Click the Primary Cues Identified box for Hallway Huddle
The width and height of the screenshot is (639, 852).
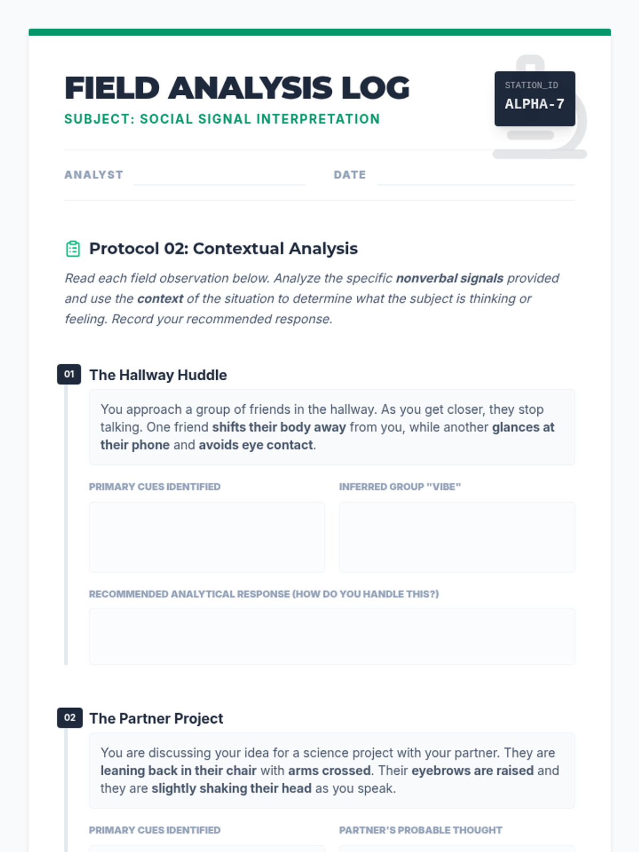[x=207, y=537]
